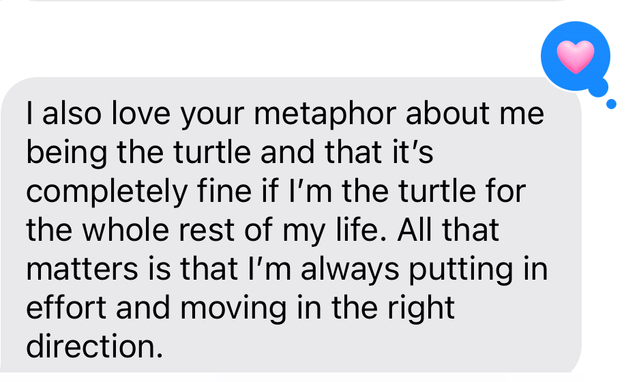Click the word "direction." ending the message
639x382 pixels.
click(x=95, y=347)
